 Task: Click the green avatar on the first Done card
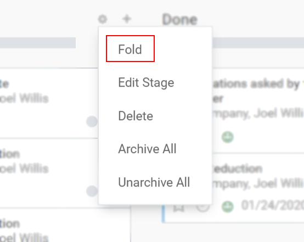point(228,137)
